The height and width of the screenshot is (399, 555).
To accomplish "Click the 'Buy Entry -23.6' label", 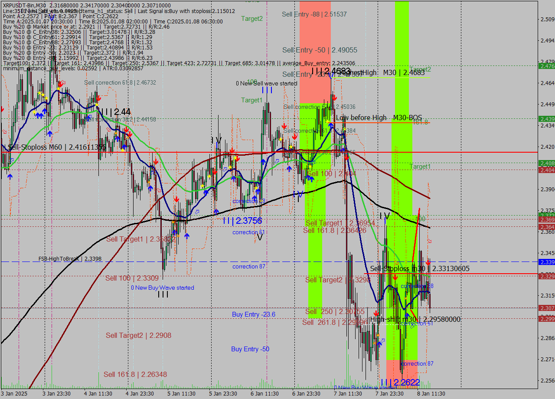I will [254, 314].
